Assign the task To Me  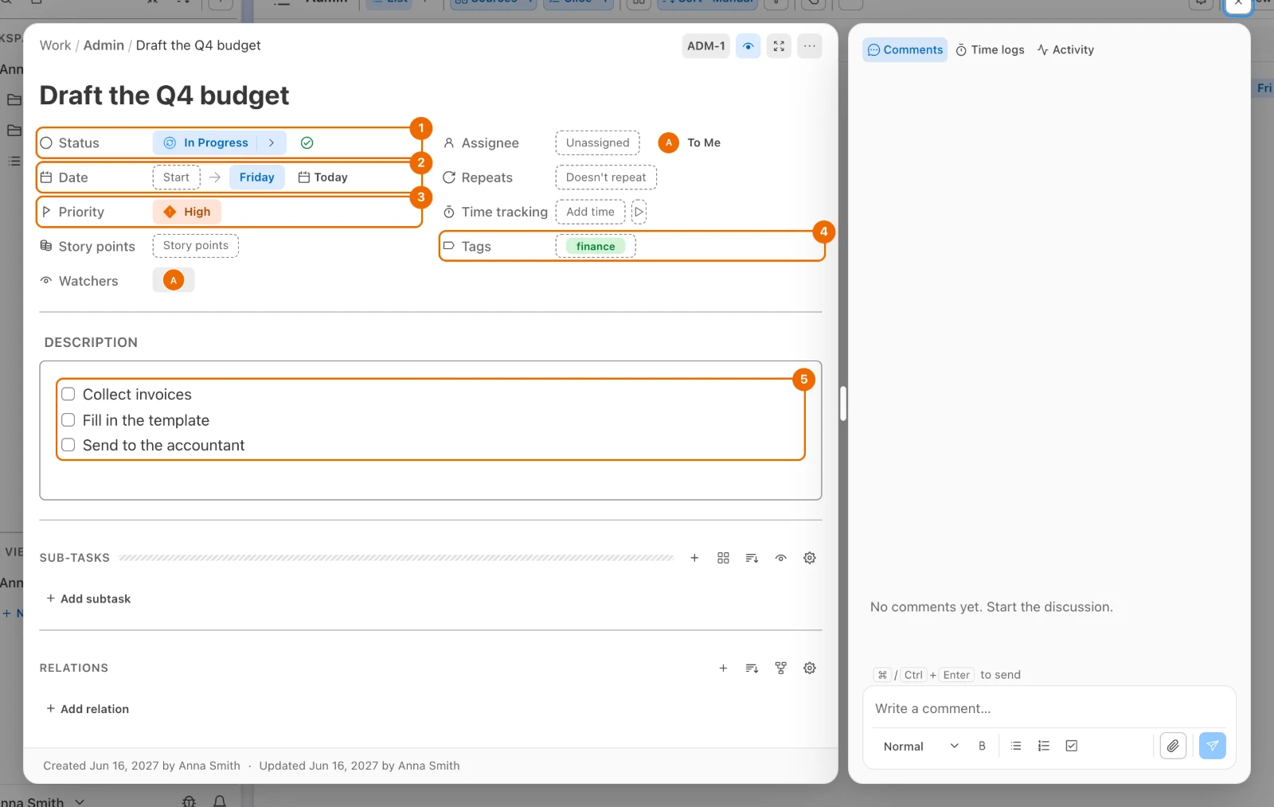(690, 142)
